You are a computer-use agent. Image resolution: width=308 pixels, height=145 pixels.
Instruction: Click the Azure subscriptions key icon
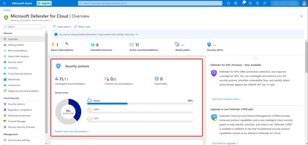(x=52, y=45)
